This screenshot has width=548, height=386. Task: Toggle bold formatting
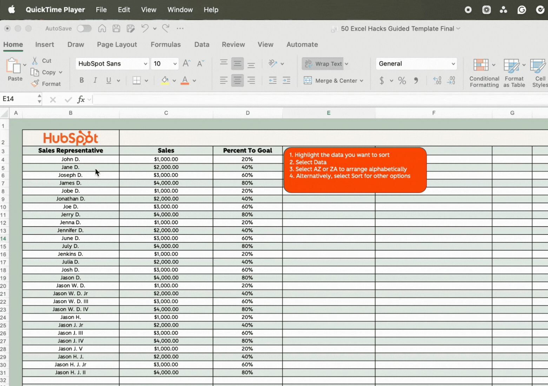[81, 80]
